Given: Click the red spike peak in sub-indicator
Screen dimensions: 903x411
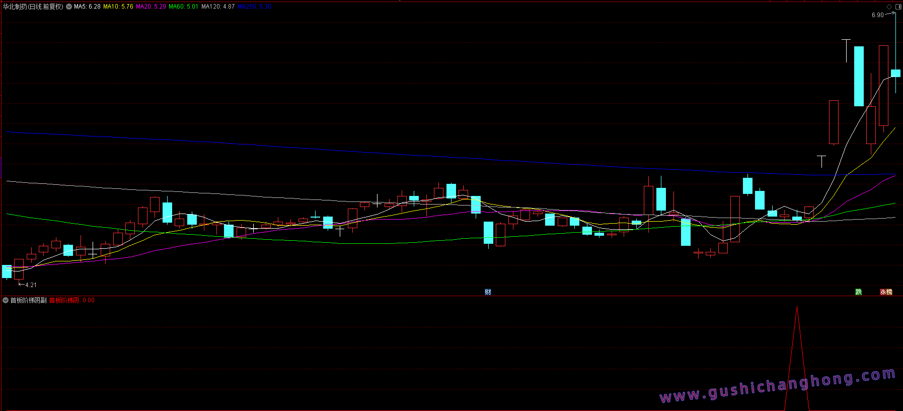Looking at the screenshot, I should click(797, 307).
